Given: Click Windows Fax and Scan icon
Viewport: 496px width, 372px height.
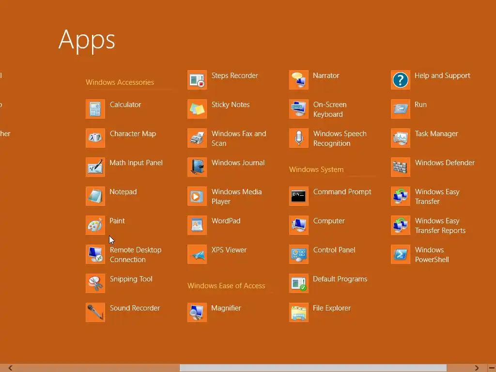Looking at the screenshot, I should [x=197, y=138].
